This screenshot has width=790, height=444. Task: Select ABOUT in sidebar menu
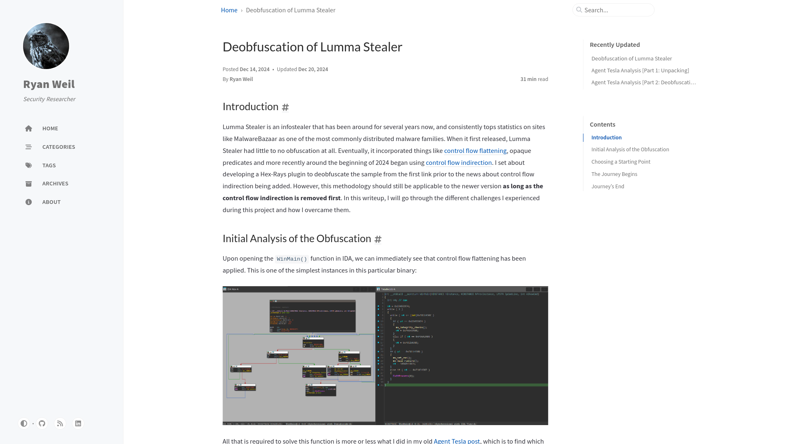click(x=51, y=202)
